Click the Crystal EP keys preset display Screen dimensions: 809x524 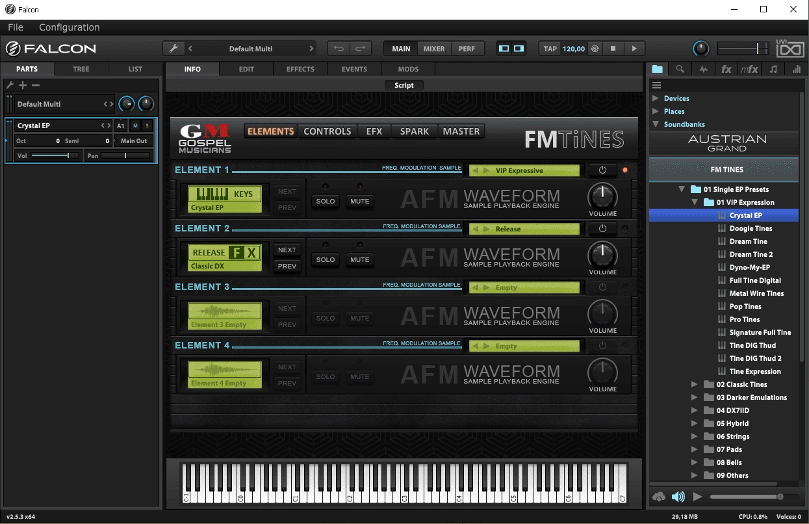(x=225, y=200)
